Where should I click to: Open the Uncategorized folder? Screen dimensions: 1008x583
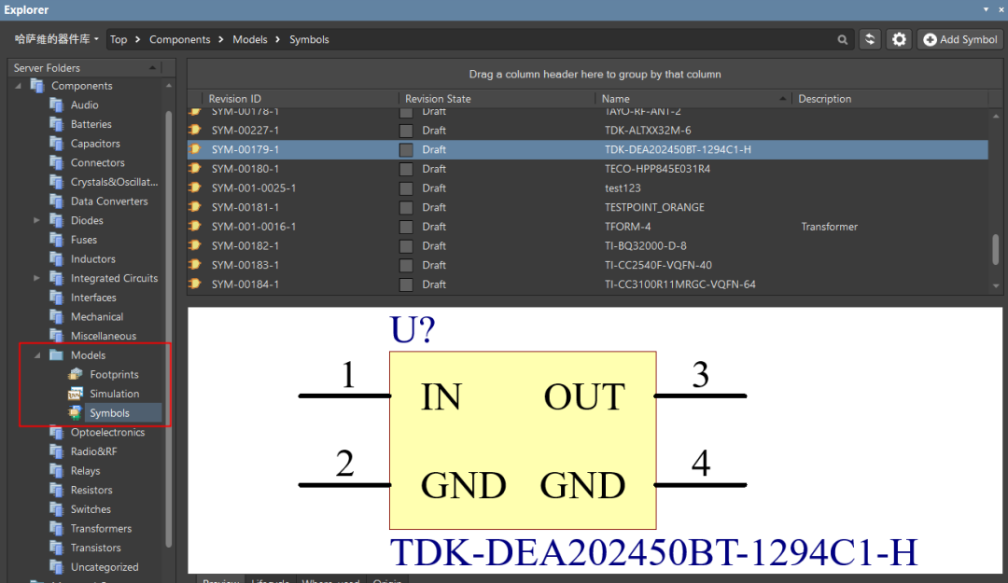[x=105, y=567]
